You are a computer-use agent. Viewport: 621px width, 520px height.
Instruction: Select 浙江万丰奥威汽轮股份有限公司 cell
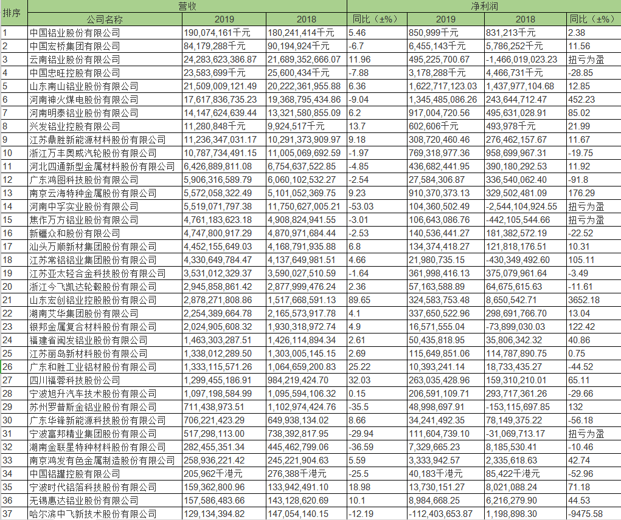click(x=105, y=153)
